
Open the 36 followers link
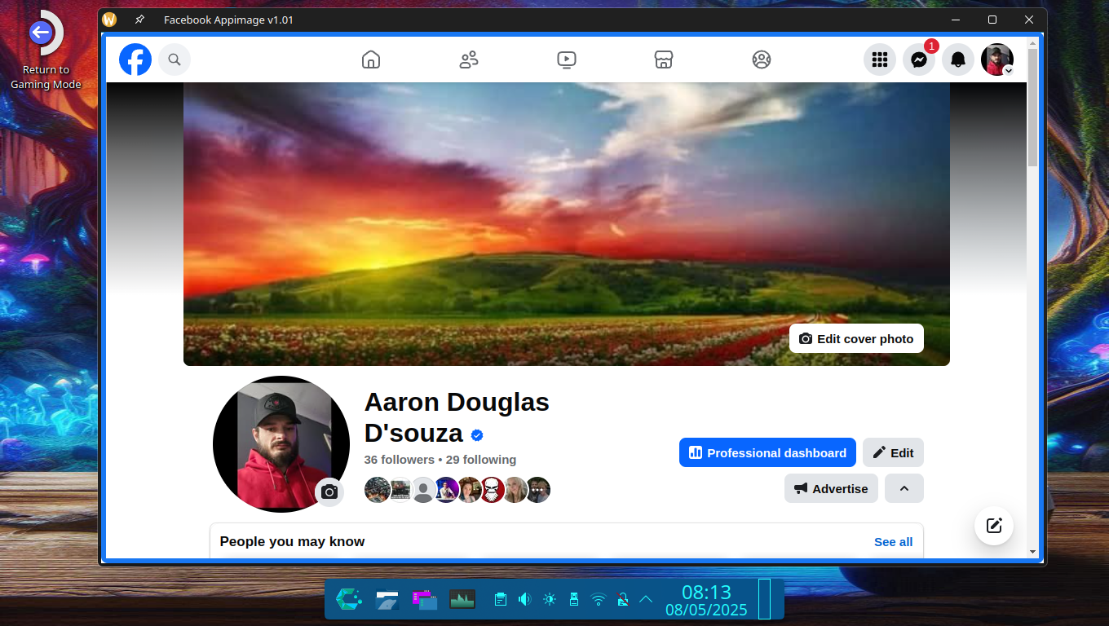tap(400, 460)
